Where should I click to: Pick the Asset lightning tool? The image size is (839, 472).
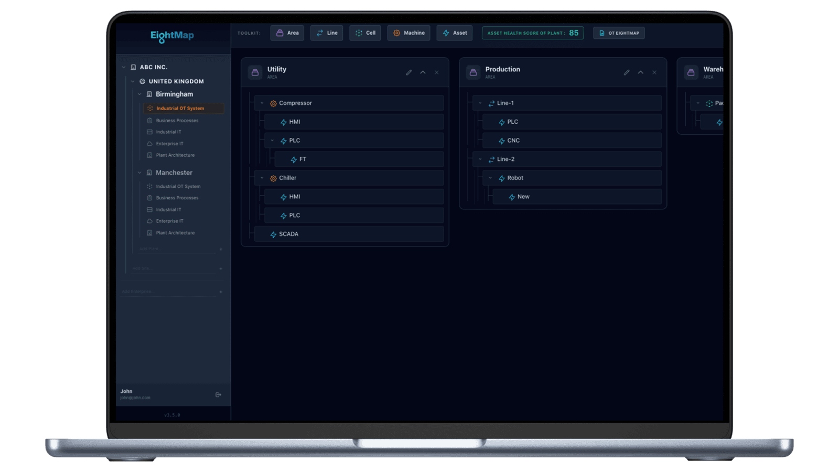click(x=454, y=33)
